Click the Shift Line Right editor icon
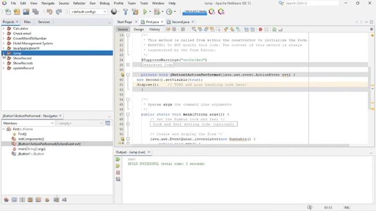The height and width of the screenshot is (211, 376). click(x=252, y=29)
